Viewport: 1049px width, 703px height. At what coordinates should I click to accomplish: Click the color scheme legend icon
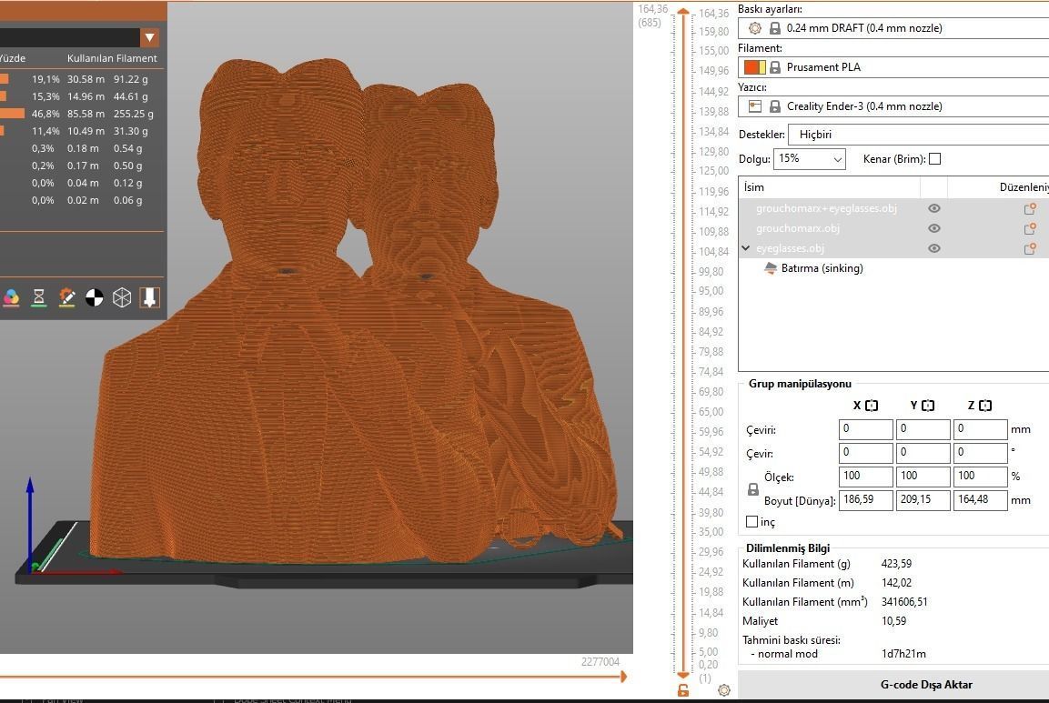click(x=12, y=297)
